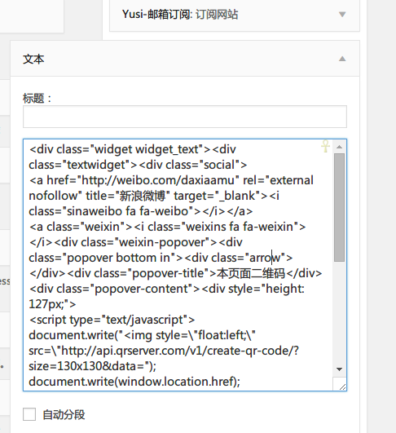The height and width of the screenshot is (433, 396).
Task: Click the textarea scrollbar up arrow
Action: (x=339, y=147)
